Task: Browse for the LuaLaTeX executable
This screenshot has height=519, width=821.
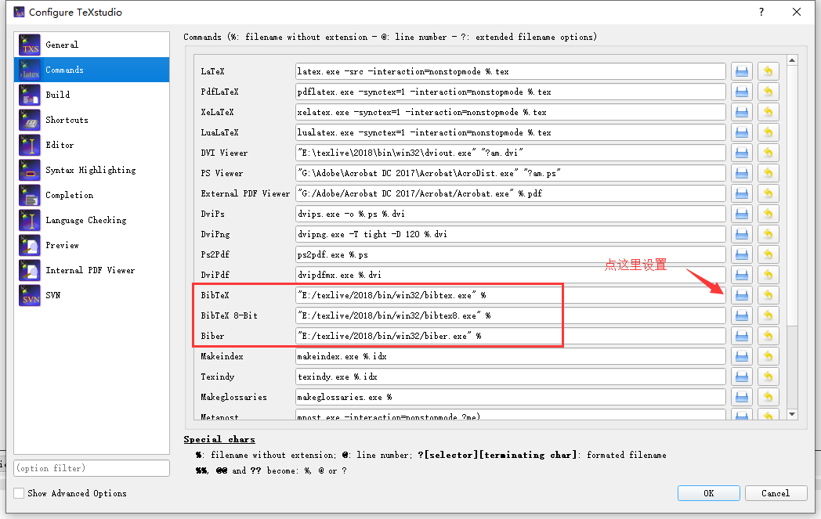Action: point(741,132)
